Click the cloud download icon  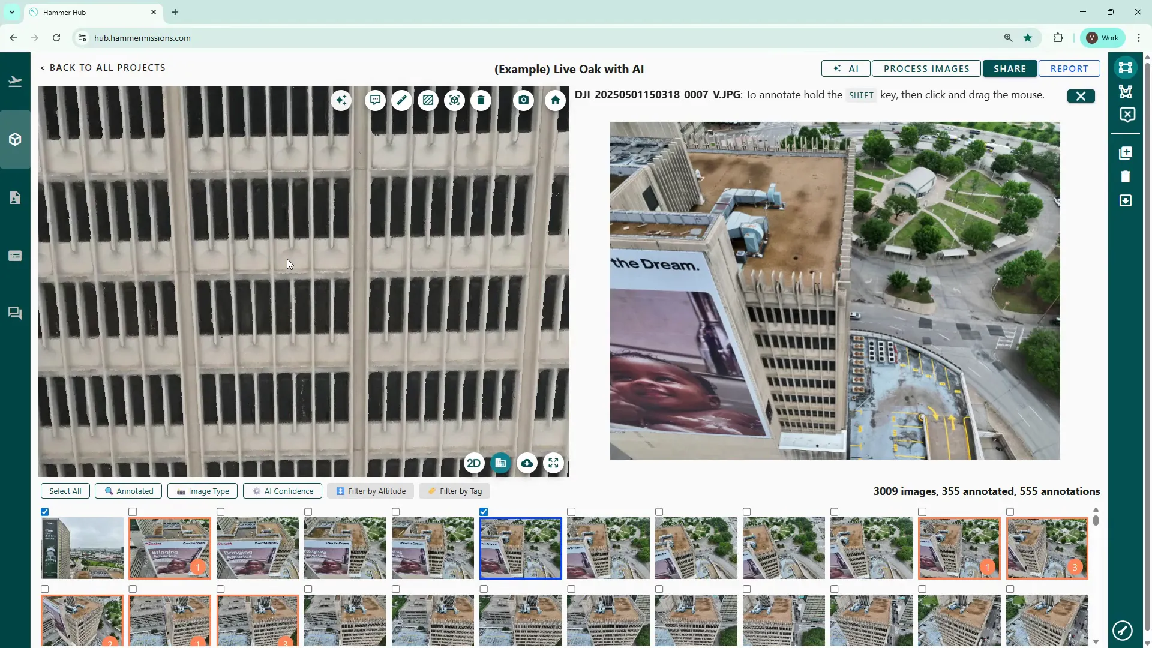point(527,463)
